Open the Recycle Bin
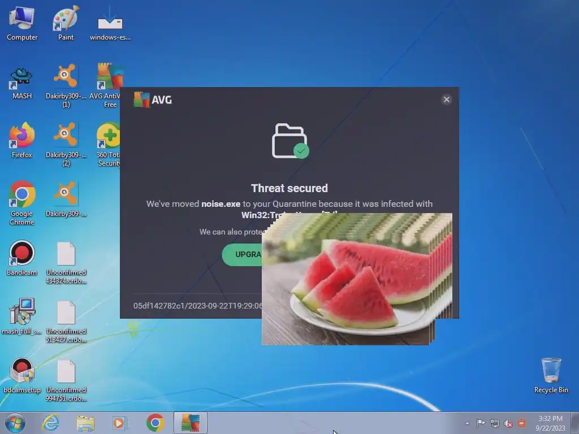Screen dimensions: 579x434 pyautogui.click(x=551, y=375)
